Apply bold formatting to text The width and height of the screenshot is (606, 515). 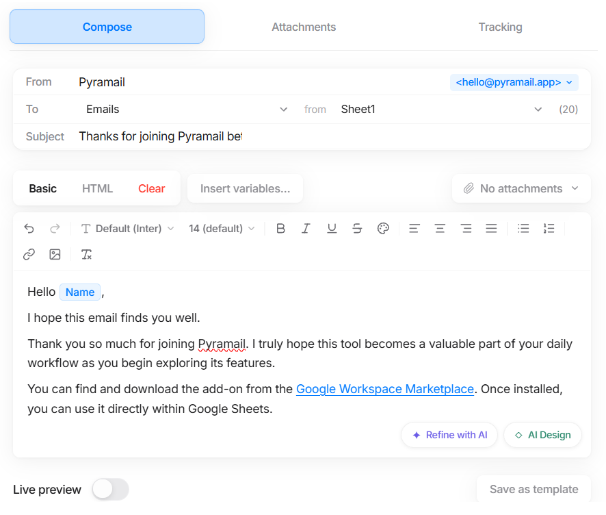point(280,228)
